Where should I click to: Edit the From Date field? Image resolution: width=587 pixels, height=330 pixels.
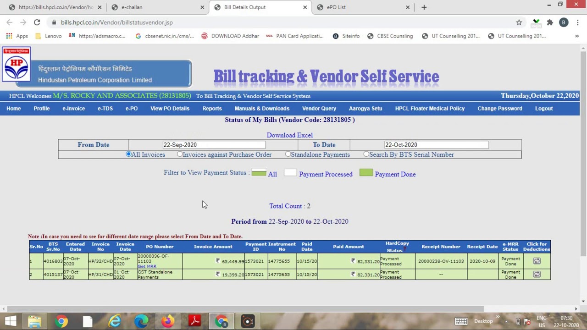click(214, 145)
